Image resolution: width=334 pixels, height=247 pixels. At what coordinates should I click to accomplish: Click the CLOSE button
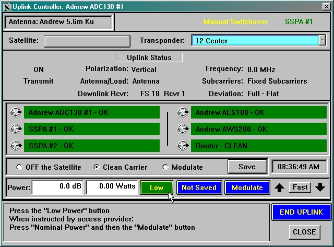click(x=304, y=232)
